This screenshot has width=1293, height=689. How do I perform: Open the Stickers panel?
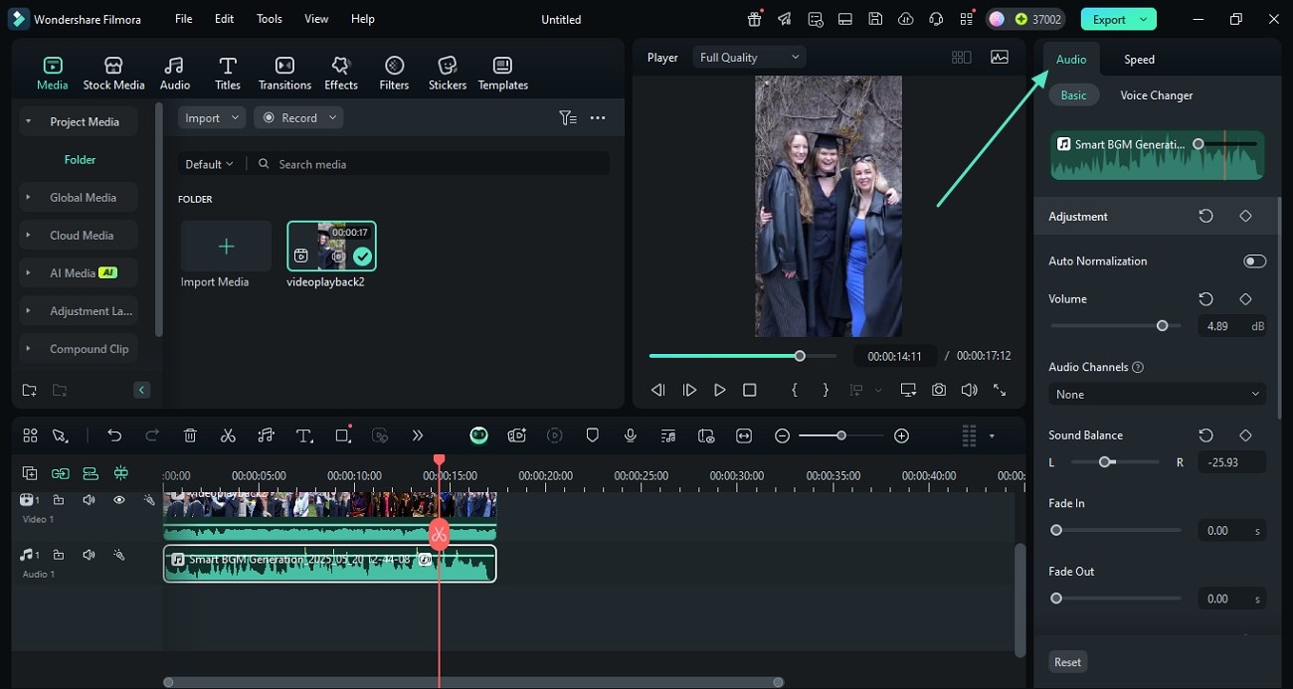448,73
